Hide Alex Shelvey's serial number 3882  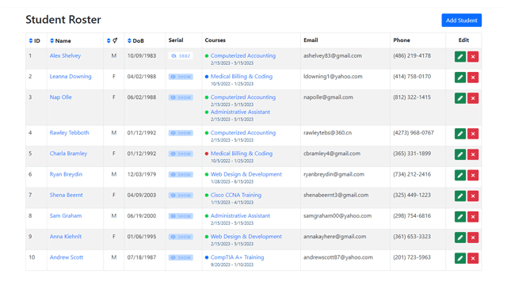[181, 56]
